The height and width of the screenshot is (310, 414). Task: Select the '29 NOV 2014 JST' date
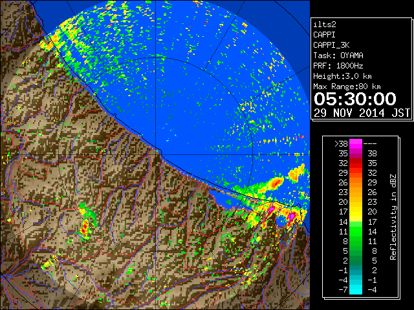[x=362, y=113]
